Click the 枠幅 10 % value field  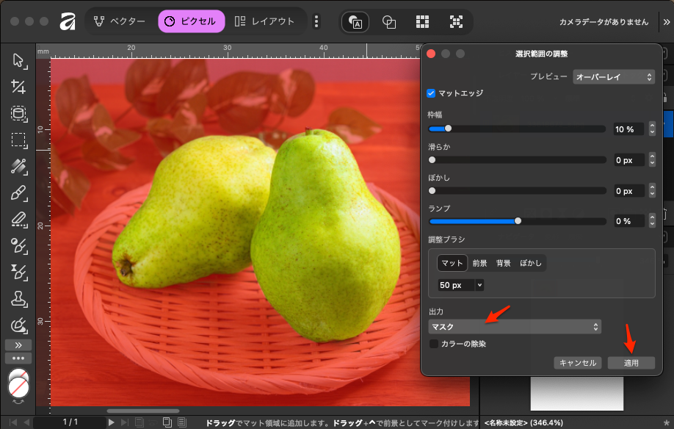point(628,129)
